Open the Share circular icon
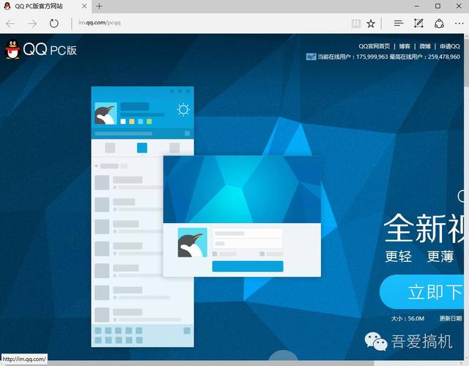This screenshot has height=366, width=469. (x=439, y=23)
